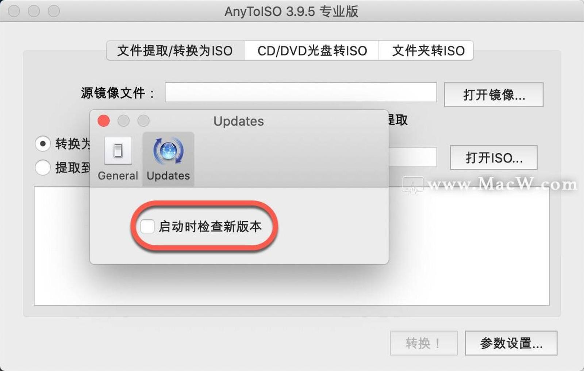Choose the 提取到 radio option

tap(43, 168)
